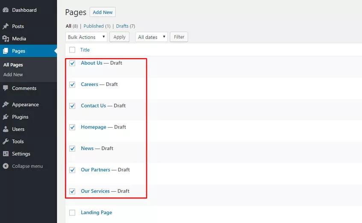Open All Pages submenu item
This screenshot has height=223, width=362.
pyautogui.click(x=13, y=65)
